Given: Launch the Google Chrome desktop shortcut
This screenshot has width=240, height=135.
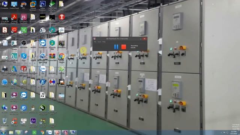Looking at the screenshot, I should pyautogui.click(x=61, y=58).
